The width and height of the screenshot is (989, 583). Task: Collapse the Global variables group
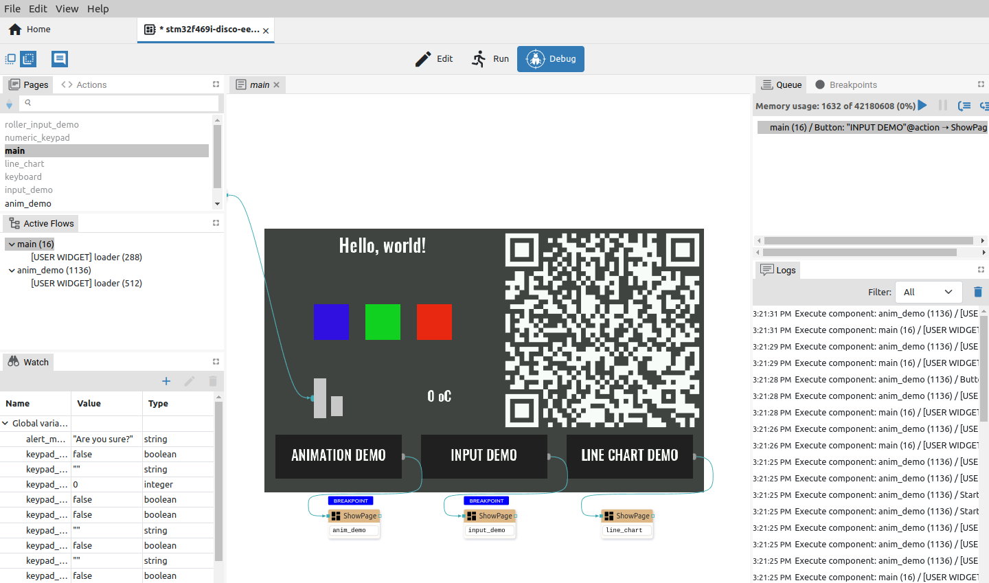tap(5, 423)
